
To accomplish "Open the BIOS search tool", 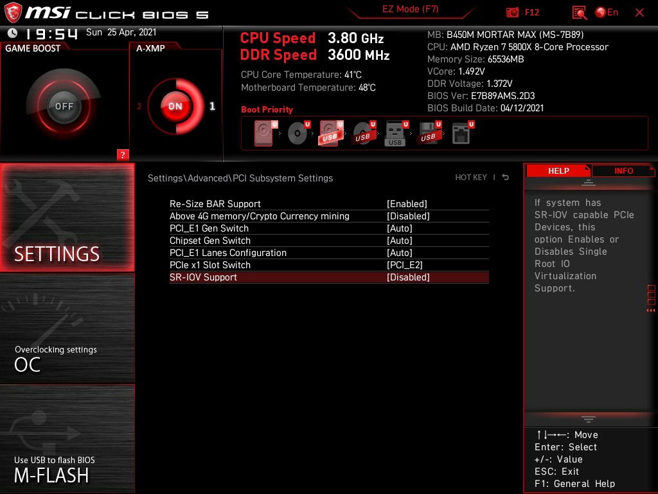I will coord(579,12).
